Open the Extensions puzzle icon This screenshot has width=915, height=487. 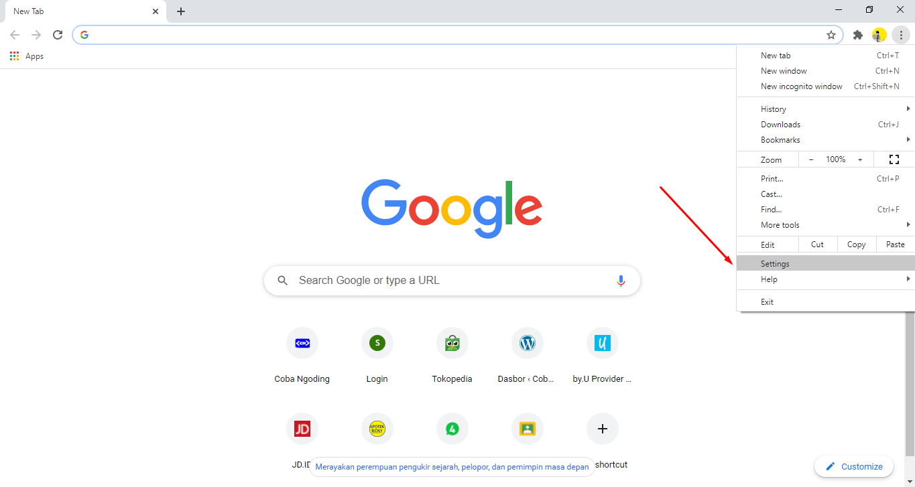(857, 35)
